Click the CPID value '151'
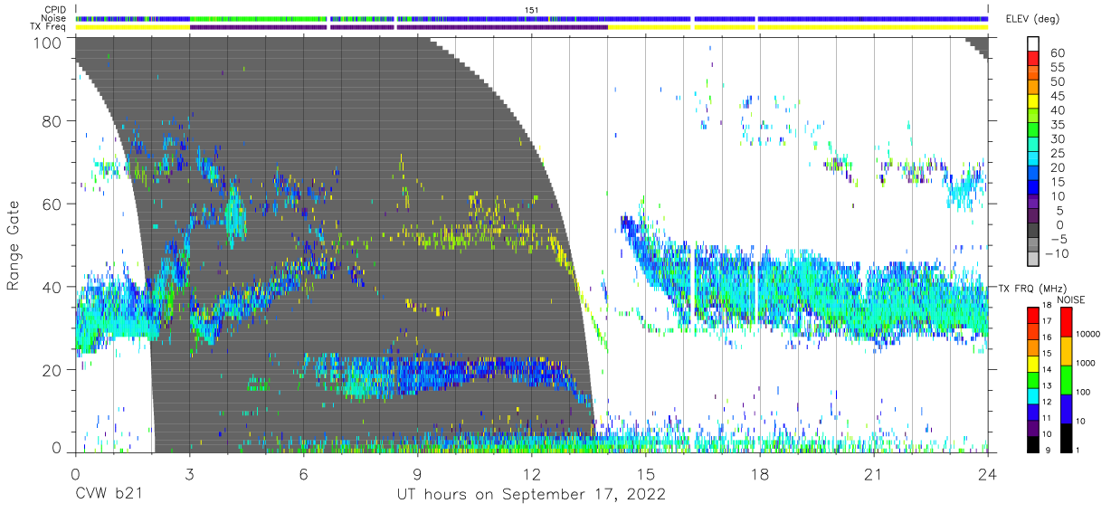 tap(532, 10)
